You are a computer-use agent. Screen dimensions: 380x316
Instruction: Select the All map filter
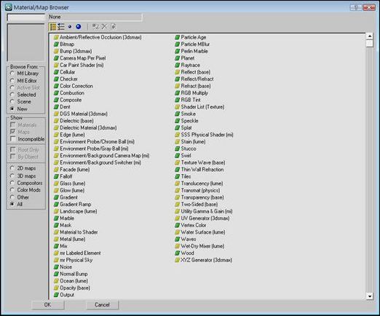click(12, 204)
